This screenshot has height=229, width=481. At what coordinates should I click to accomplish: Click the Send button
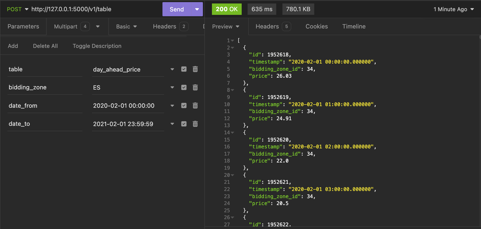pyautogui.click(x=177, y=9)
